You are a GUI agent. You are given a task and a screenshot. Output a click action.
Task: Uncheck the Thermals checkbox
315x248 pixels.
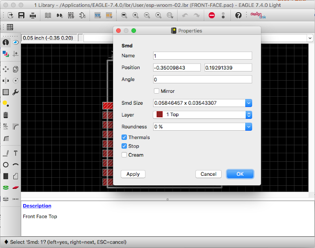click(x=124, y=137)
